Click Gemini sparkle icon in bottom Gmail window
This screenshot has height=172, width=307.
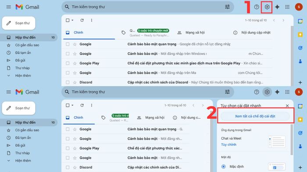point(277,92)
